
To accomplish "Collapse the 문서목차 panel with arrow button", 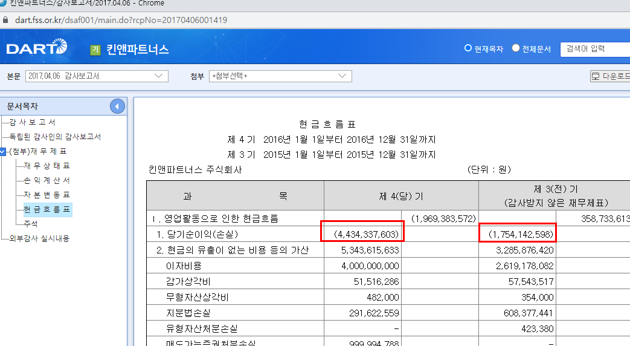I will (117, 106).
